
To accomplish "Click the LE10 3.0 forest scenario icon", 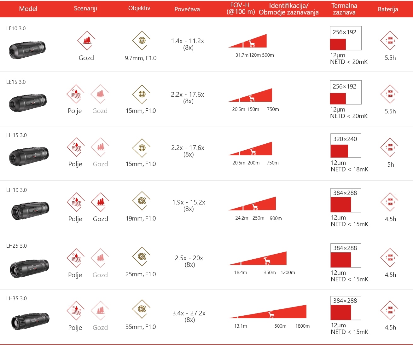I will pyautogui.click(x=86, y=41).
